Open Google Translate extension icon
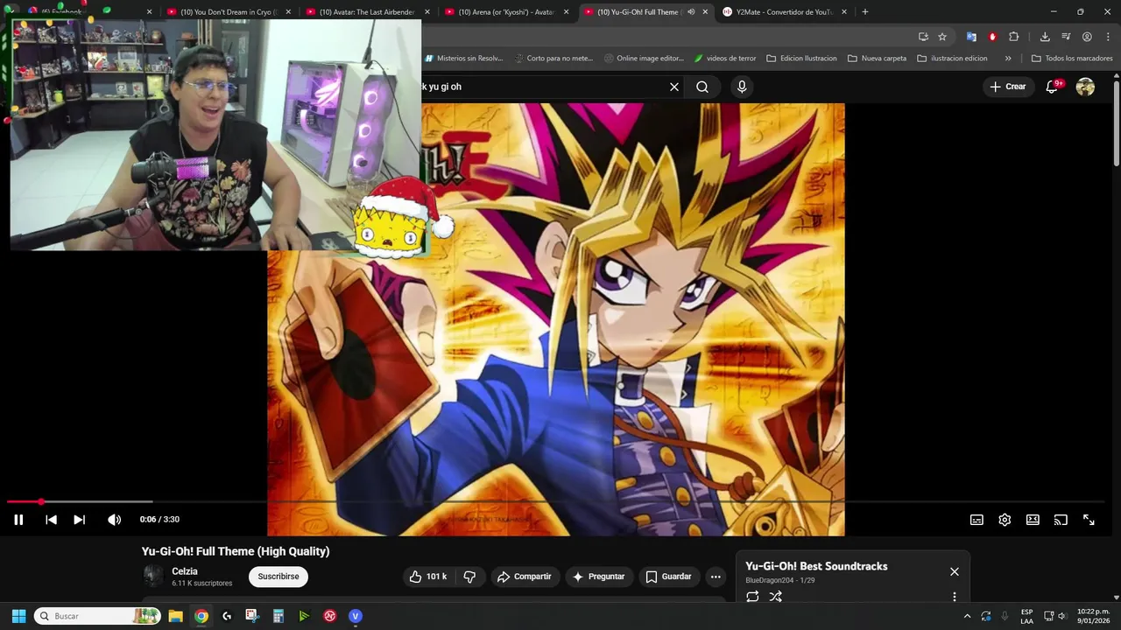 point(971,37)
